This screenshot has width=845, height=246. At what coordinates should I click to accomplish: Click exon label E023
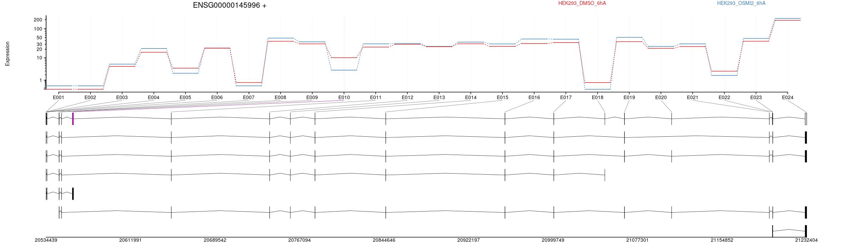[x=756, y=97]
